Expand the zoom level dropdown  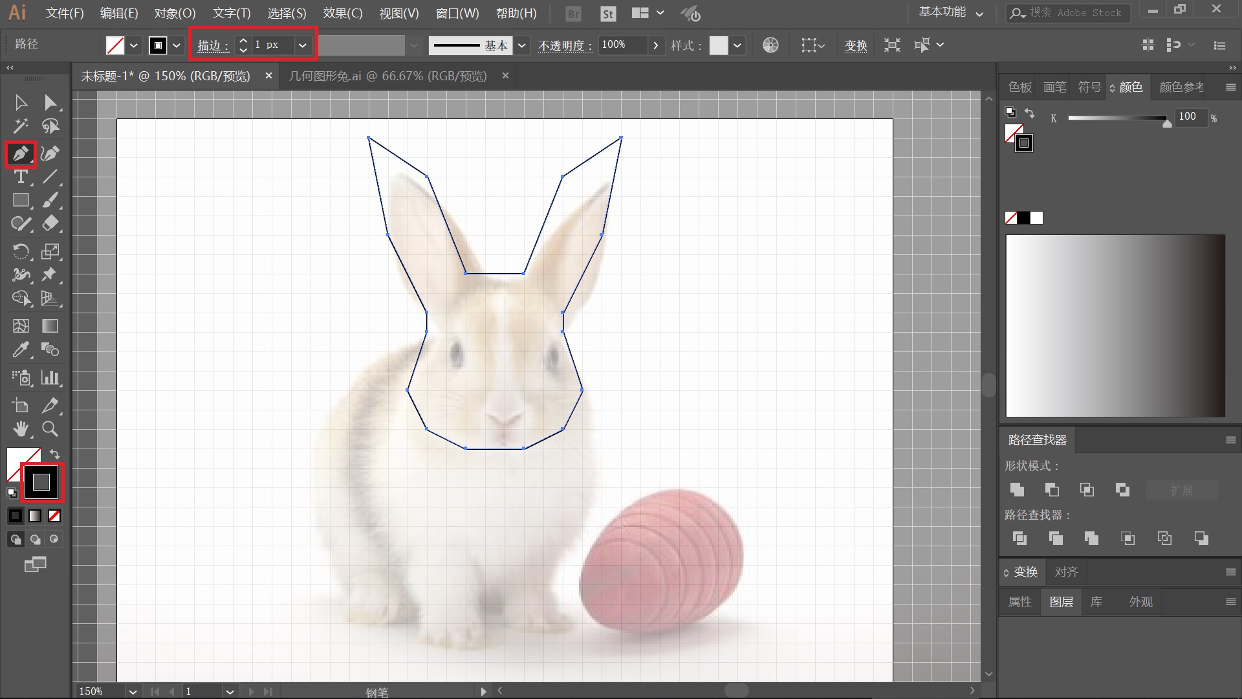133,691
